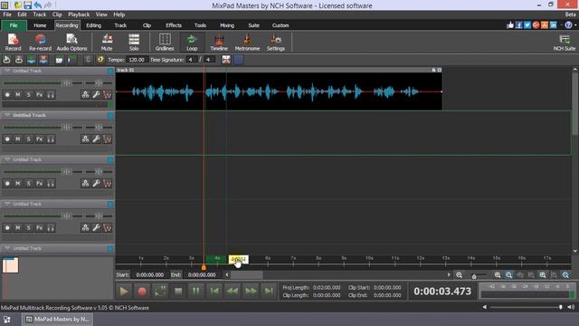
Task: Click the Start time field
Action: pyautogui.click(x=149, y=274)
